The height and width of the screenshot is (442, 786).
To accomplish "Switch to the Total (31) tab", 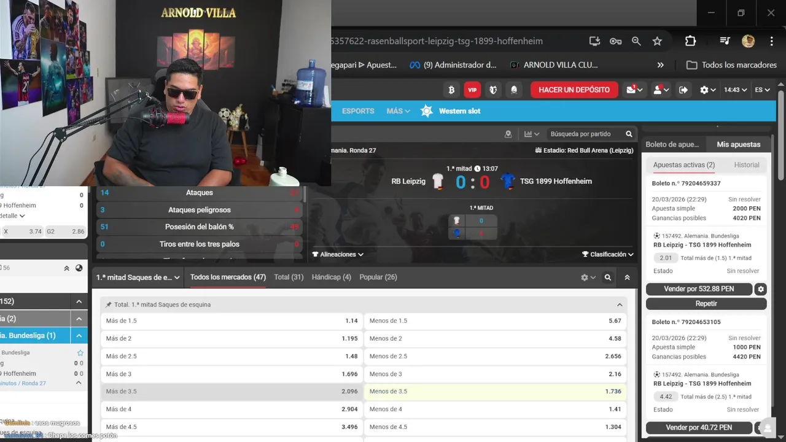I will click(x=289, y=277).
